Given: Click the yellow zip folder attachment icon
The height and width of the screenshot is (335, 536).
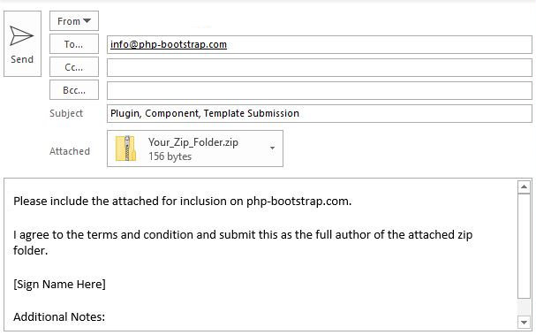Looking at the screenshot, I should pyautogui.click(x=125, y=148).
